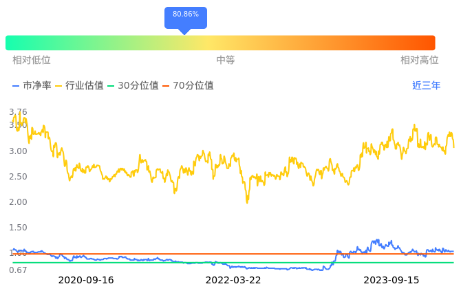Click the 3.76 maximum y-axis value
472x304 pixels.
(18, 112)
